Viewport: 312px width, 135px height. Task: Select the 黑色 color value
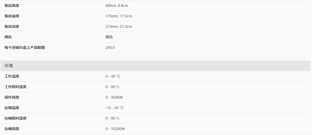tap(109, 37)
